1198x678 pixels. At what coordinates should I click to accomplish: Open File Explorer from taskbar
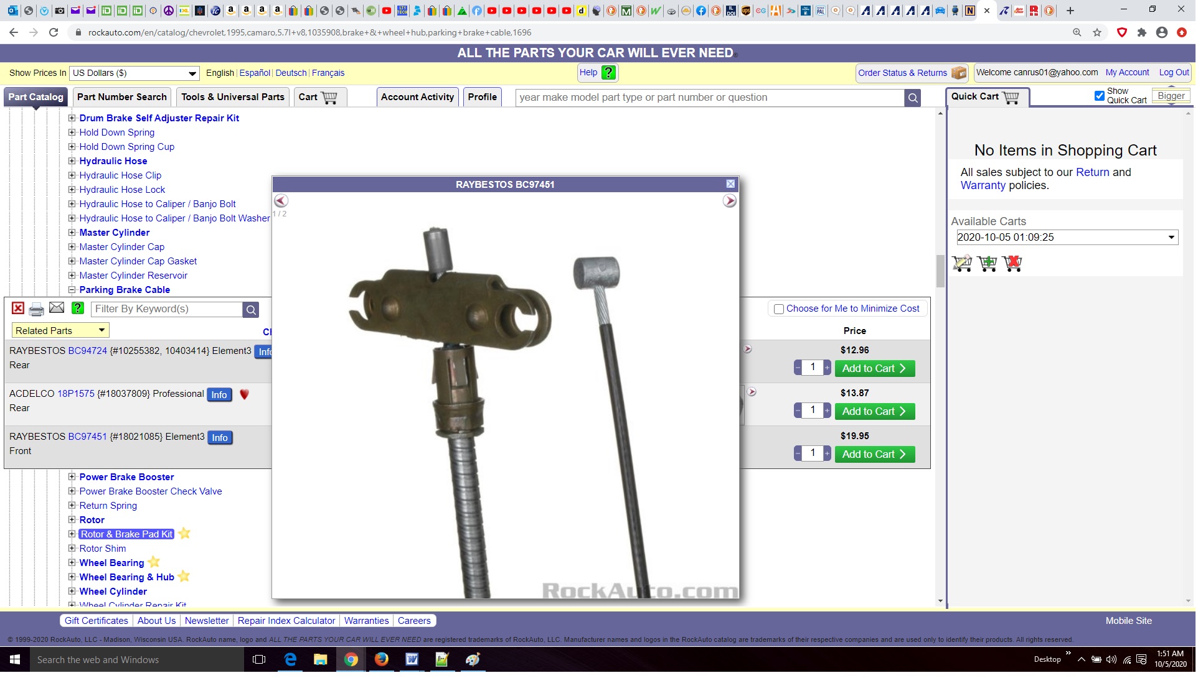(x=321, y=661)
